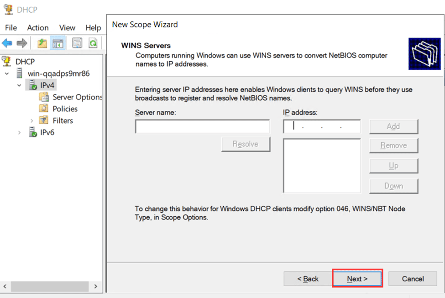
Task: Click the horizontal scrollbar below the tree pane
Action: point(50,286)
